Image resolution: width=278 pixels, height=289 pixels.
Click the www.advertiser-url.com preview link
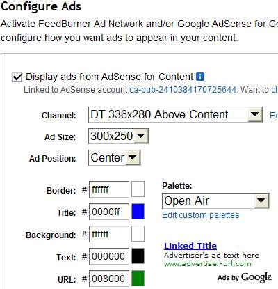(208, 264)
